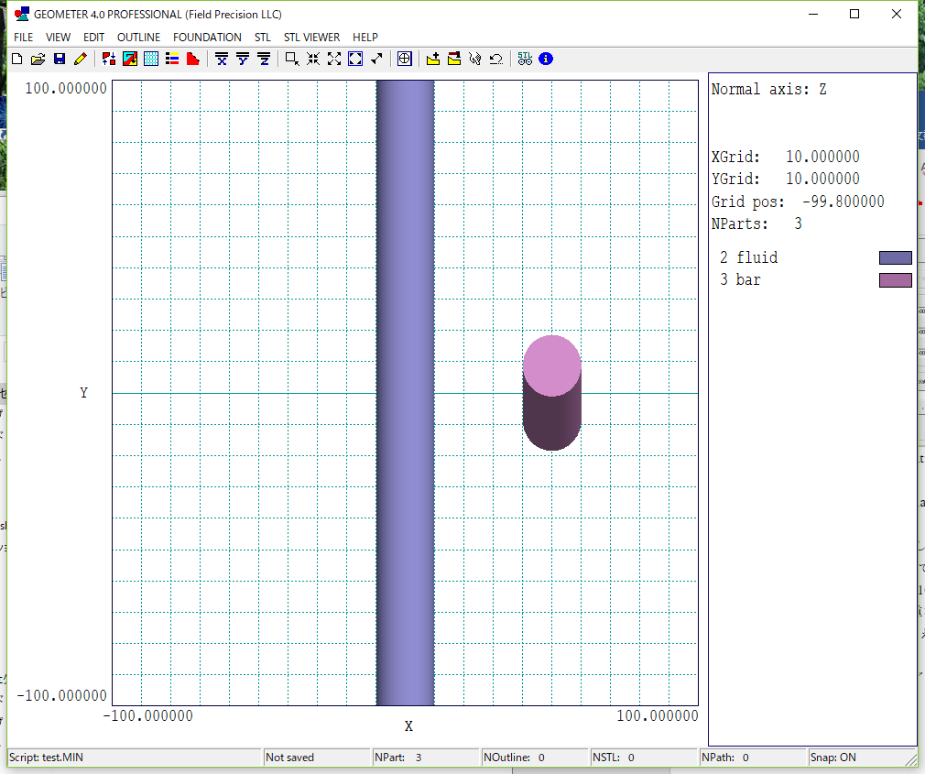Click the New script icon
This screenshot has width=925, height=774.
(x=17, y=59)
